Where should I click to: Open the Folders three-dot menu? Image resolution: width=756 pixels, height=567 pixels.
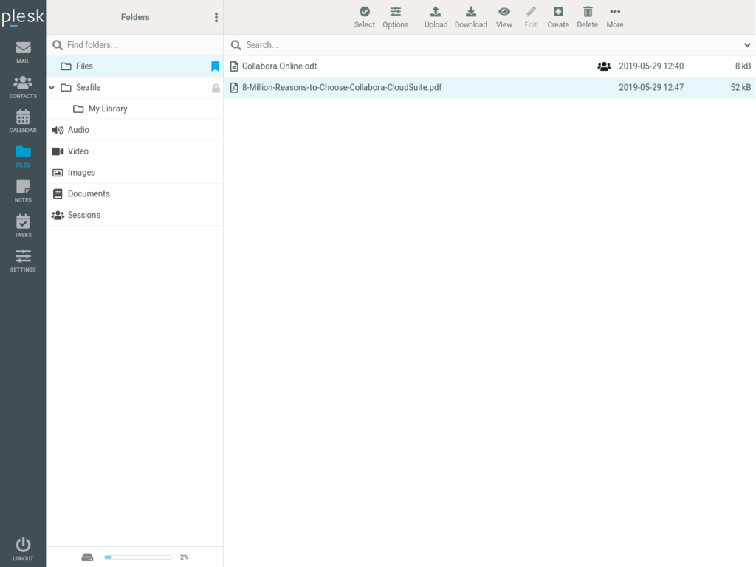click(216, 17)
